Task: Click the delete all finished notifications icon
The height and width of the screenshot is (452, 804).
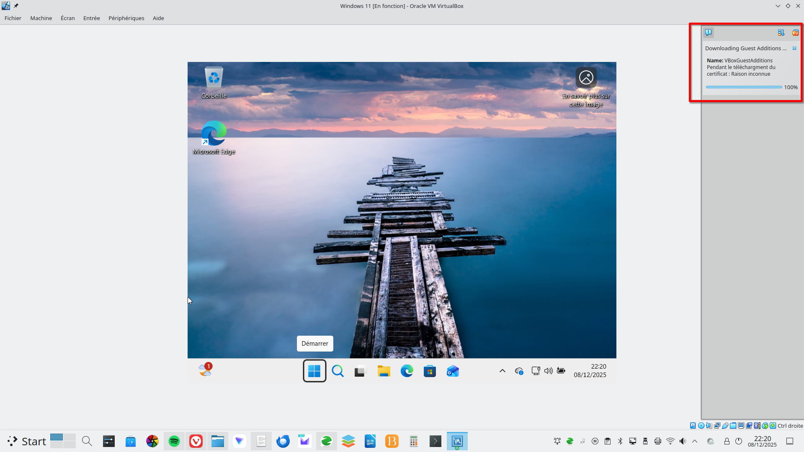Action: (795, 32)
